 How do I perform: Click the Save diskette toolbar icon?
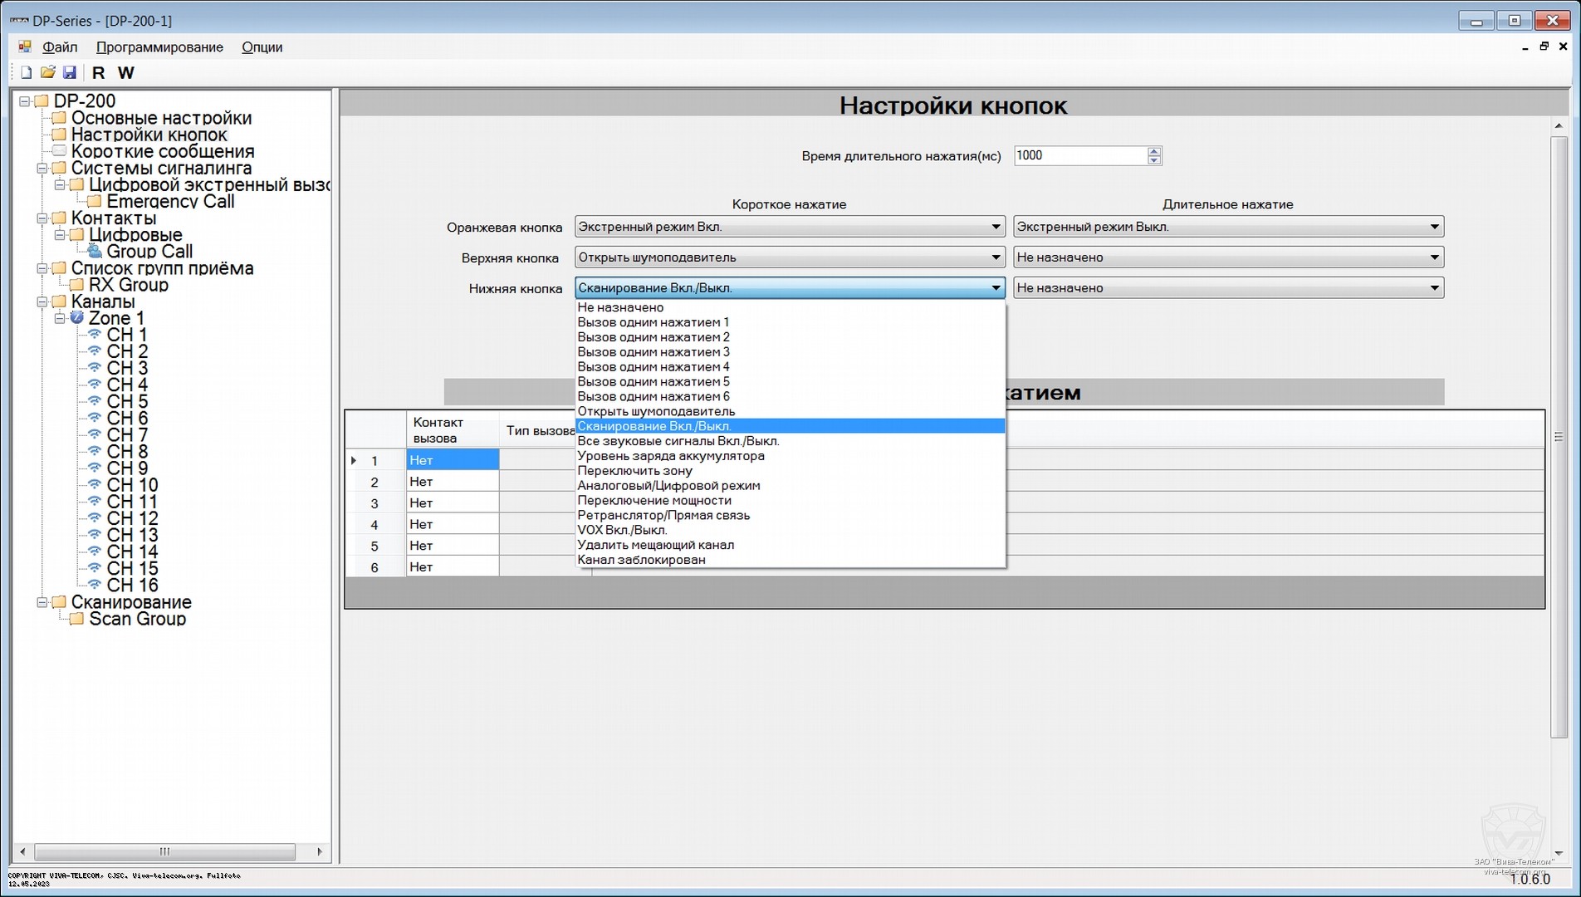point(70,73)
